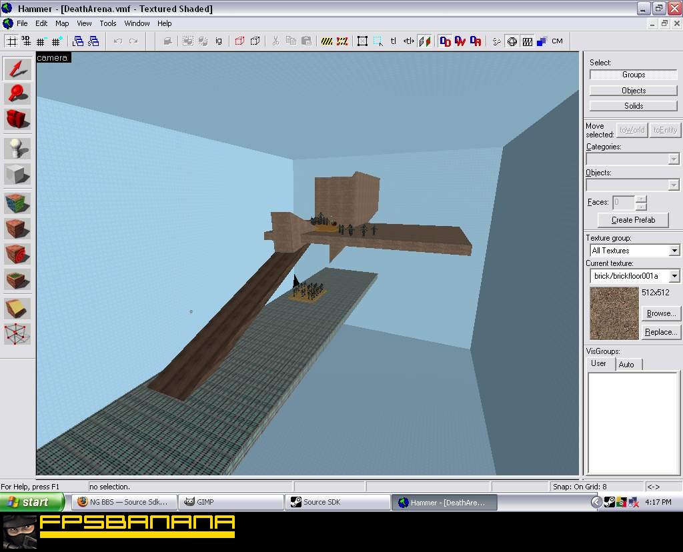Image resolution: width=683 pixels, height=552 pixels.
Task: Toggle the CM button in toolbar
Action: coord(557,41)
